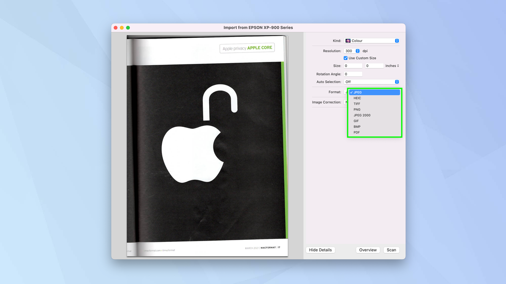506x284 pixels.
Task: Select GIF in the format dropdown
Action: (x=356, y=121)
